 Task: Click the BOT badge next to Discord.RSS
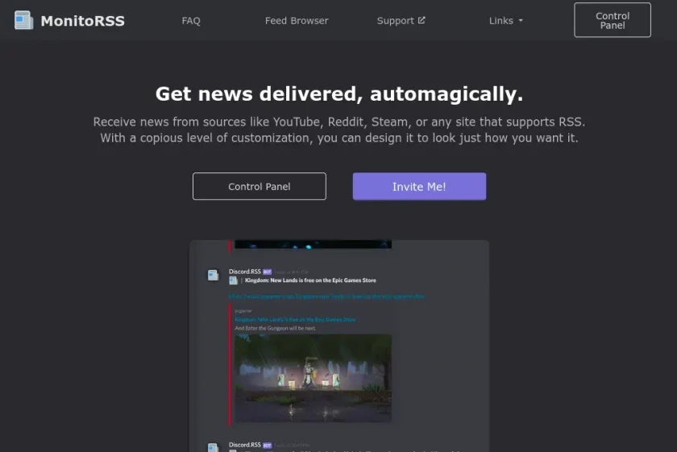(x=268, y=272)
